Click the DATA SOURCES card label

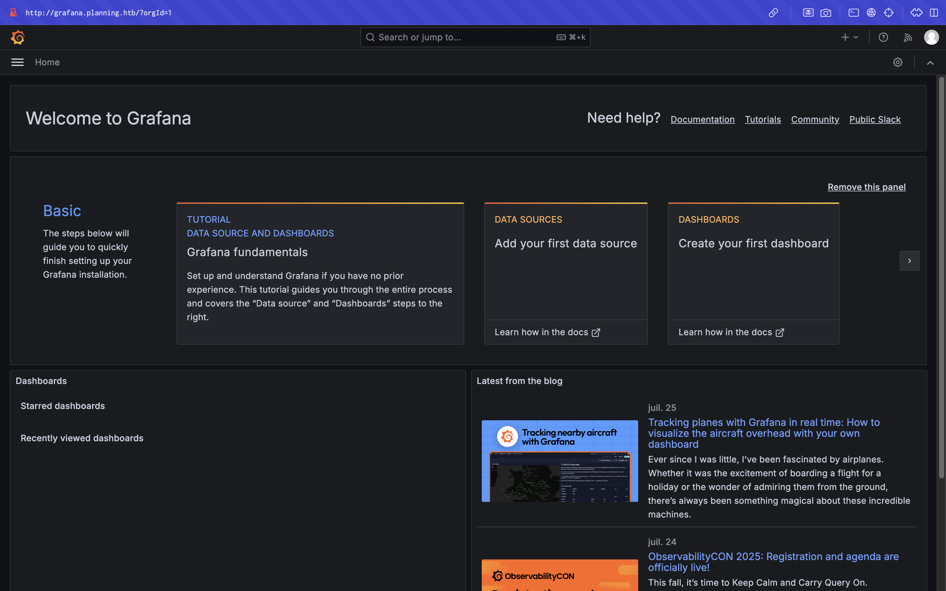pyautogui.click(x=528, y=219)
